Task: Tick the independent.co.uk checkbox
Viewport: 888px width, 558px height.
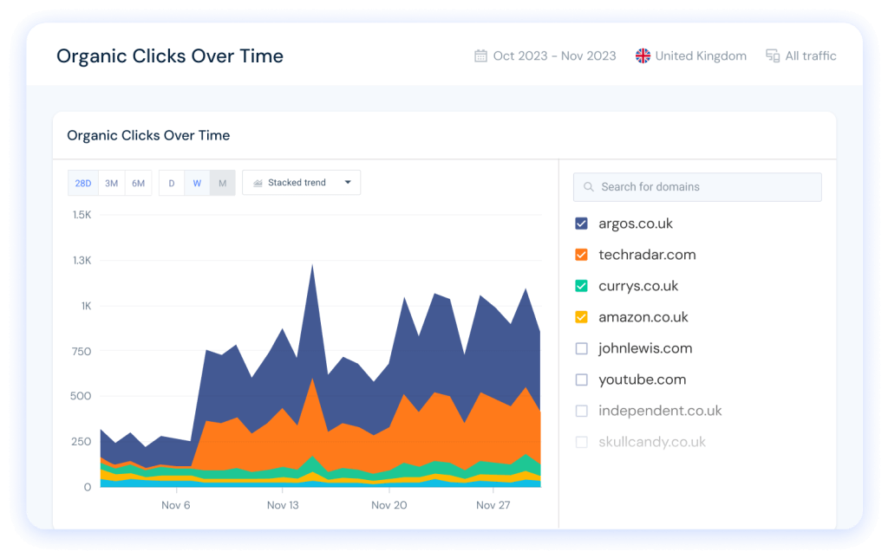Action: point(581,411)
